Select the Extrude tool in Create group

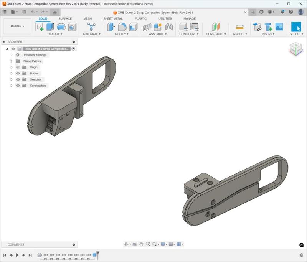[x=50, y=27]
